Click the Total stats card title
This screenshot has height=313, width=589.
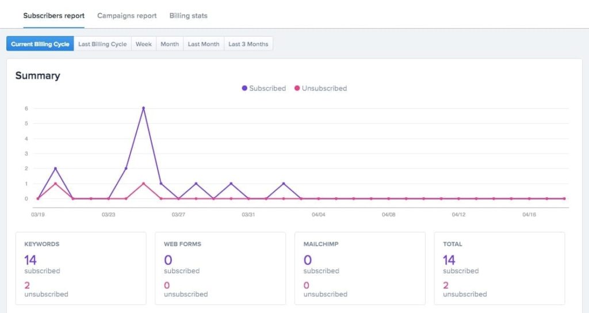coord(452,244)
